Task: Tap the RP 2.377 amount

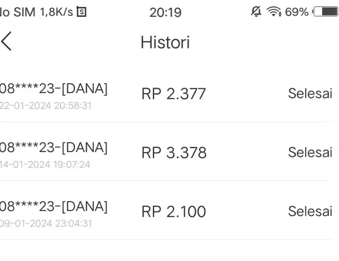Action: tap(174, 94)
